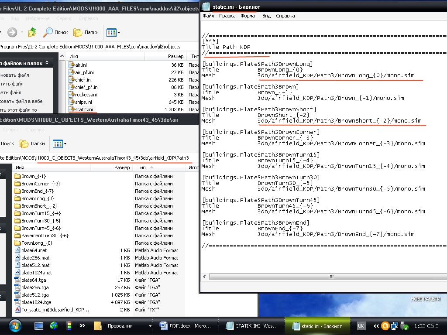
Task: Select the BrownEnd_{-7} folder icon
Action: tap(17, 191)
